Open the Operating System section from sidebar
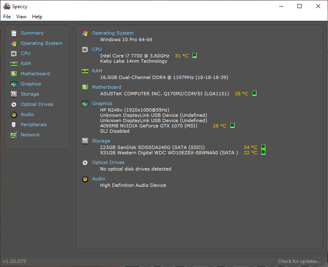328x267 pixels. [x=42, y=43]
